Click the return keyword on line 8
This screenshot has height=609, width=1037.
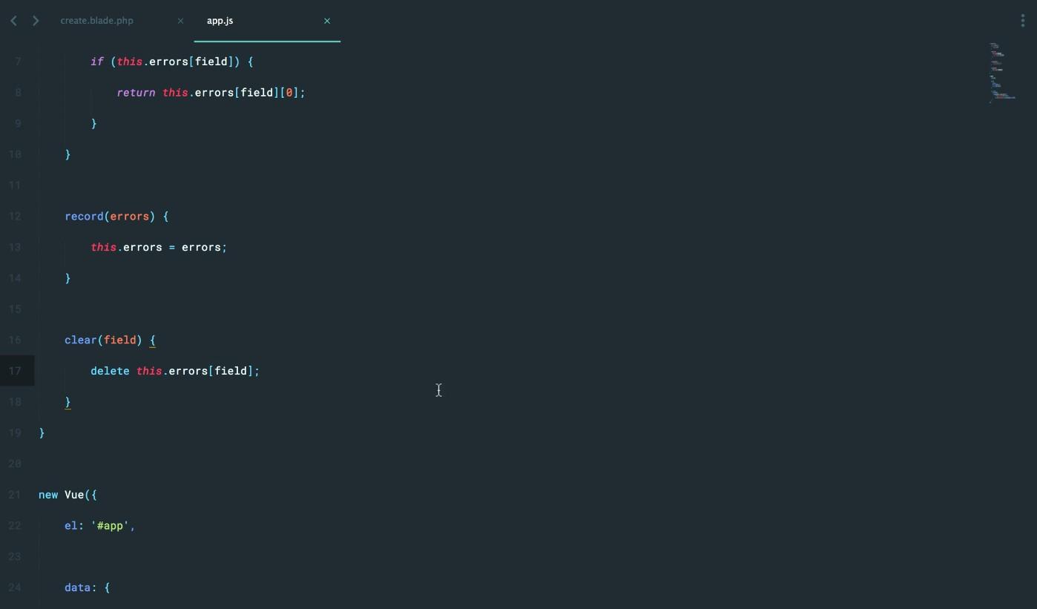[136, 93]
